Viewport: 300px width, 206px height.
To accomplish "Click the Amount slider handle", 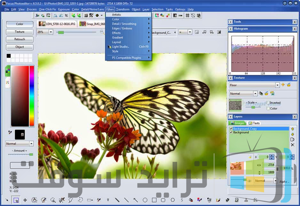I will pyautogui.click(x=31, y=154).
